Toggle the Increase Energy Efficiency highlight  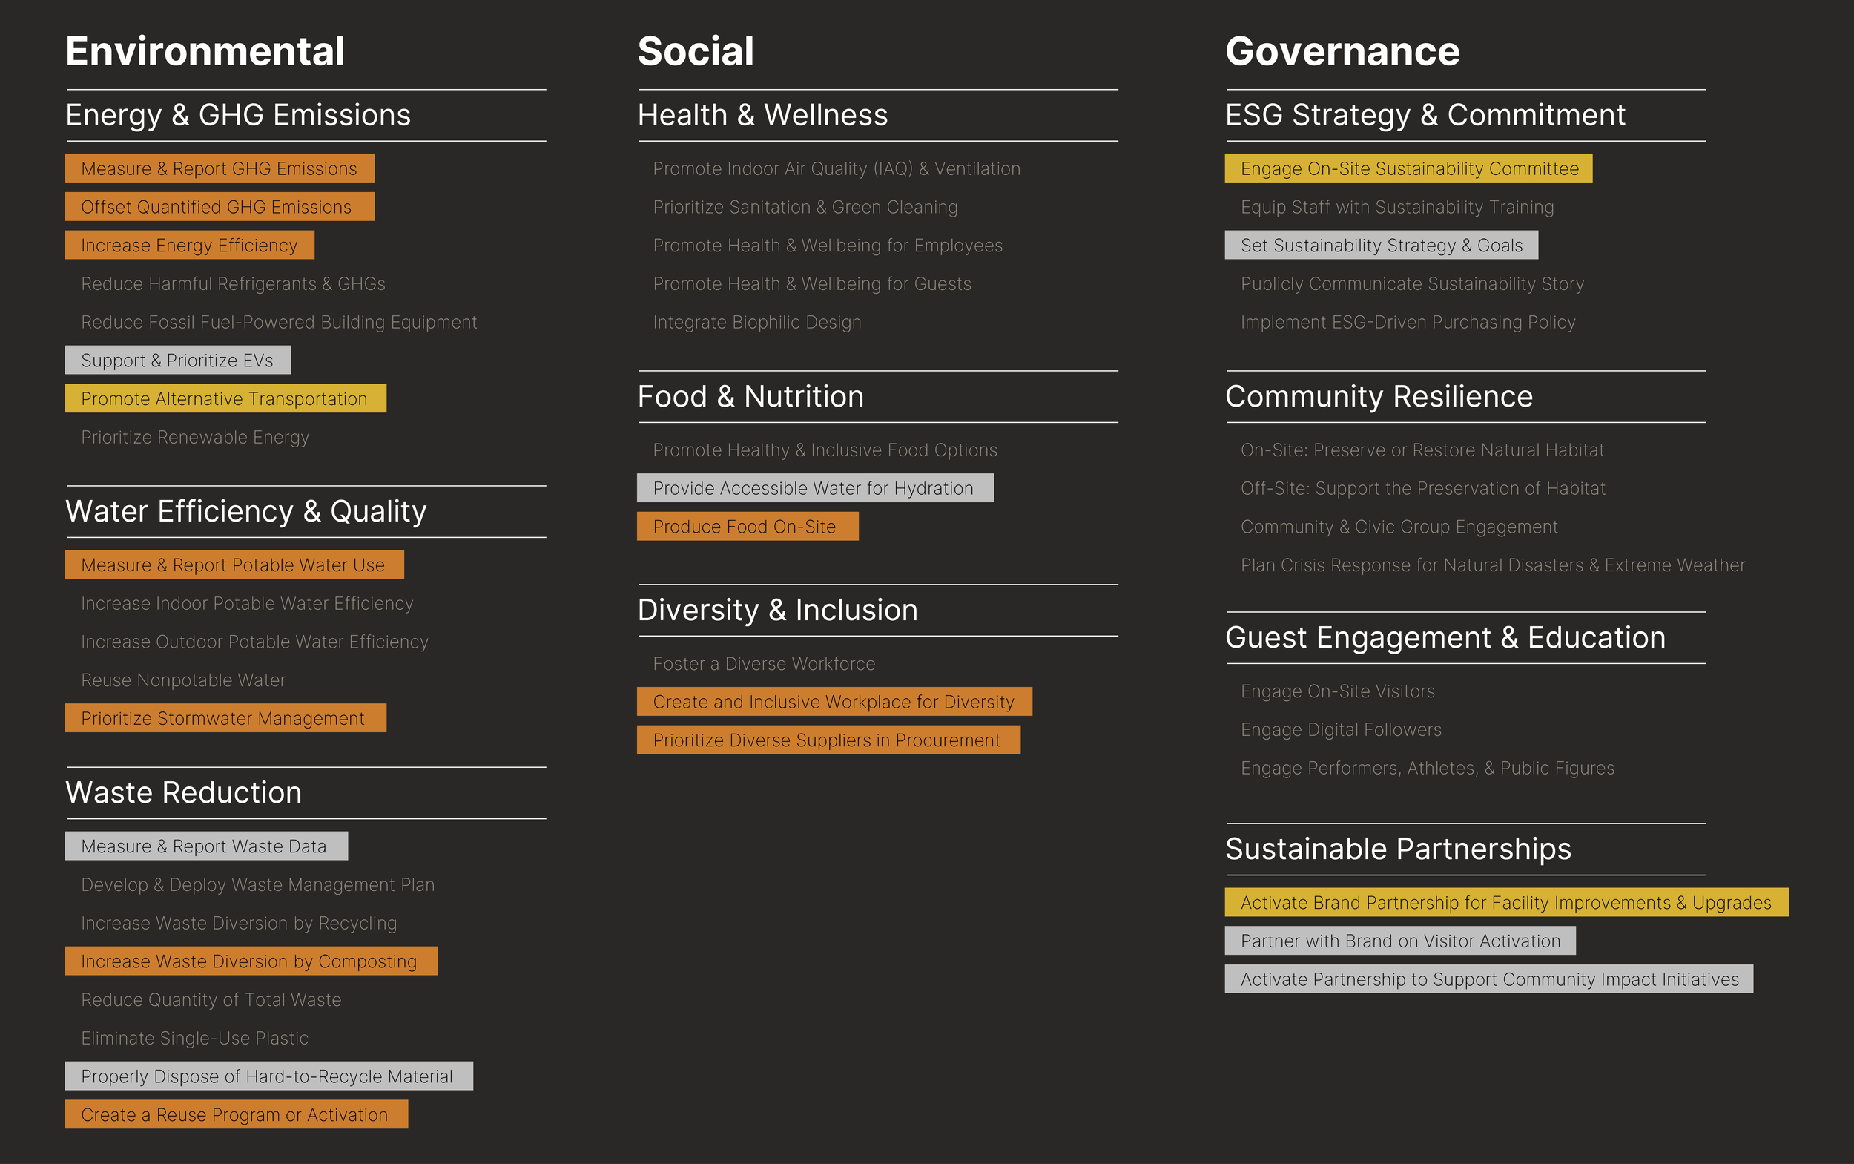[189, 245]
